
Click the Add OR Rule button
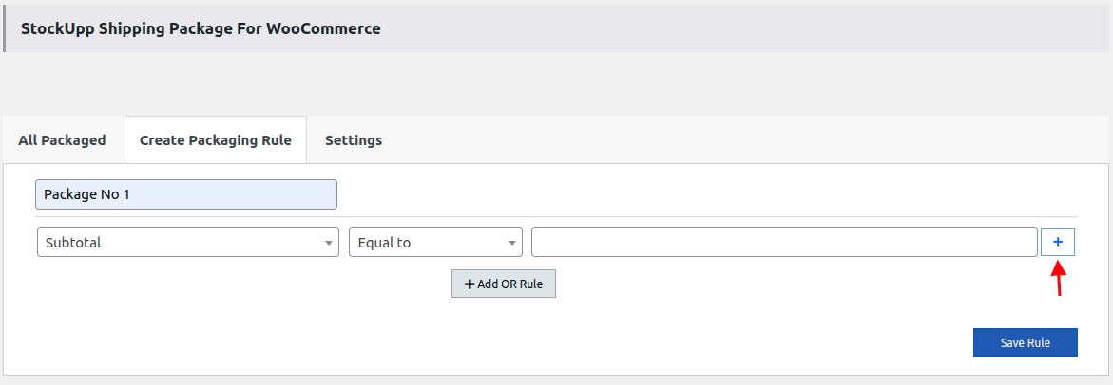[x=503, y=284]
